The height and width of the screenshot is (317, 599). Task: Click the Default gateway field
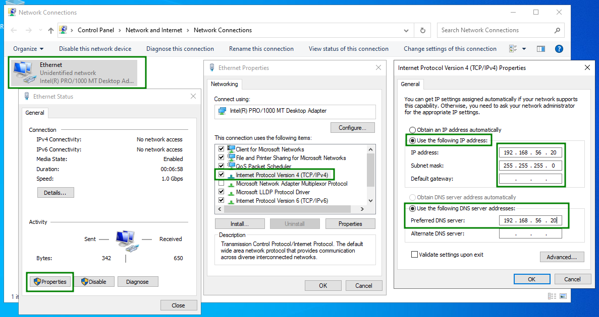click(530, 179)
